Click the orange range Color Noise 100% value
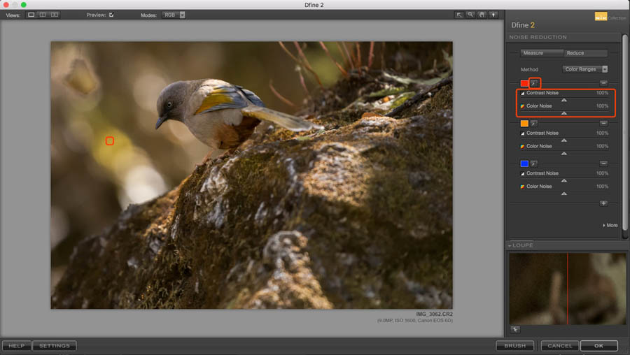630x355 pixels. (602, 146)
